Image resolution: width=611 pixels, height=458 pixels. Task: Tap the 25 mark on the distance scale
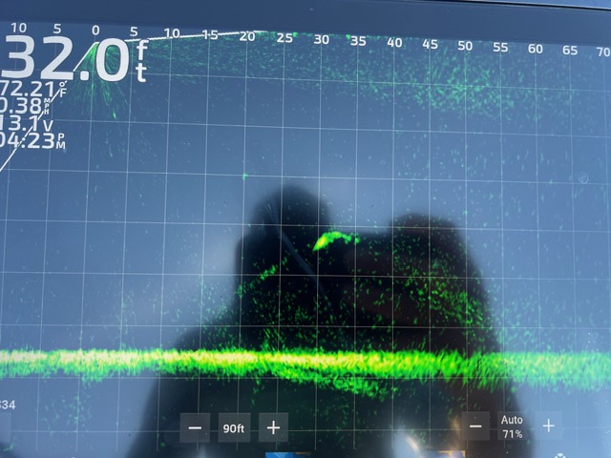pos(284,38)
